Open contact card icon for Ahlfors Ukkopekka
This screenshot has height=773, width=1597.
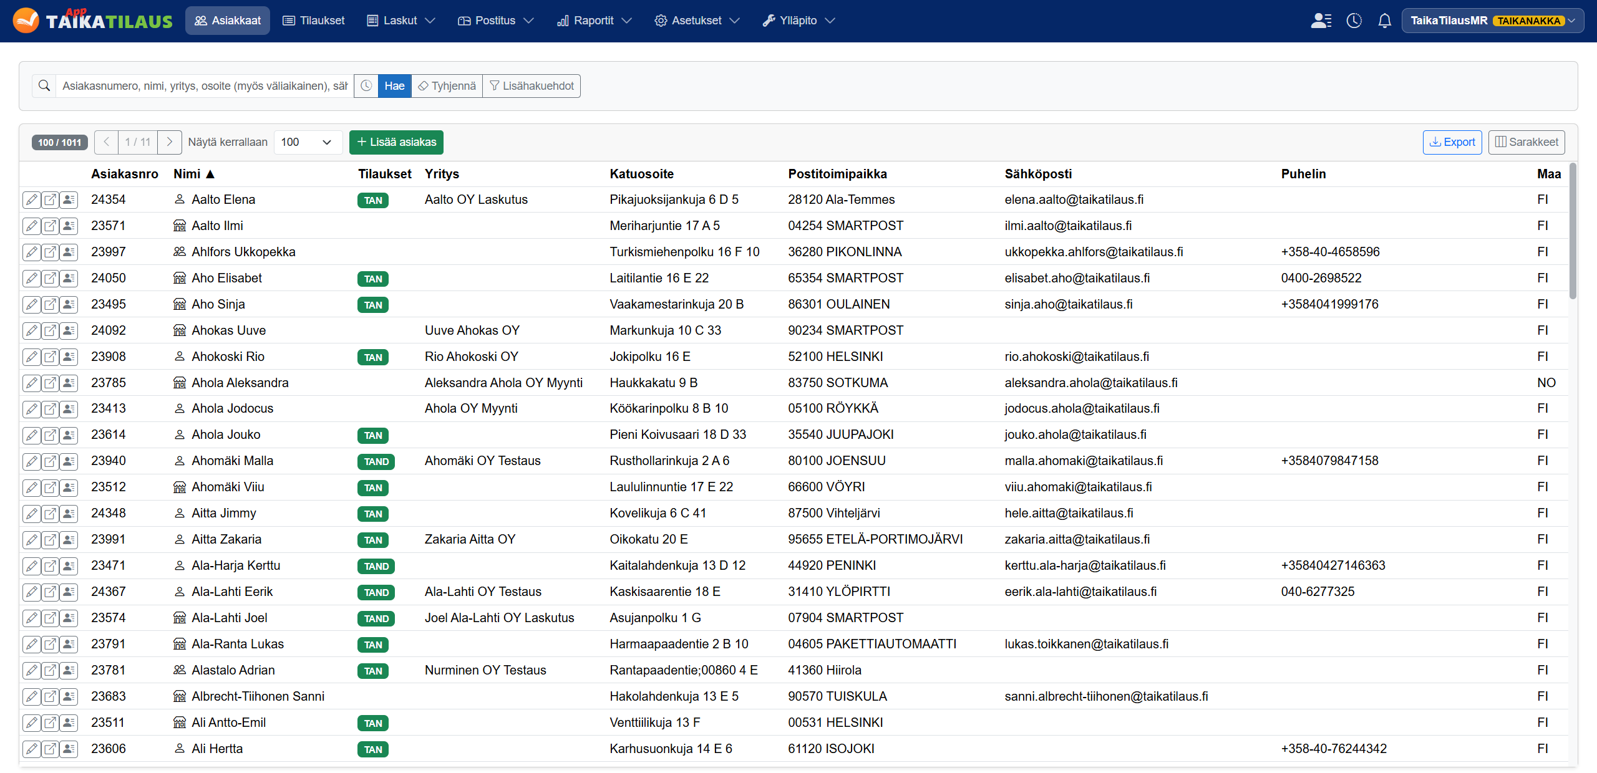69,252
